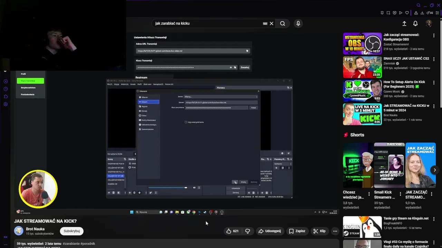
Task: Click the heart bookmark icon
Action: tap(407, 13)
